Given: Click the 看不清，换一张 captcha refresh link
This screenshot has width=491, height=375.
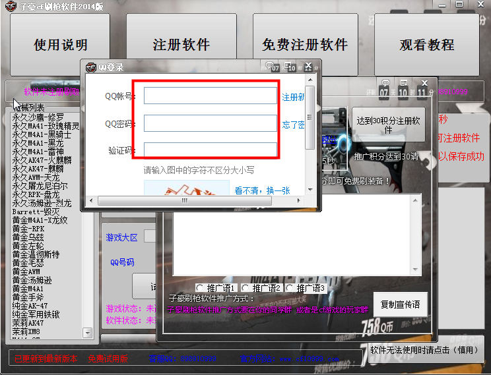Looking at the screenshot, I should click(262, 191).
